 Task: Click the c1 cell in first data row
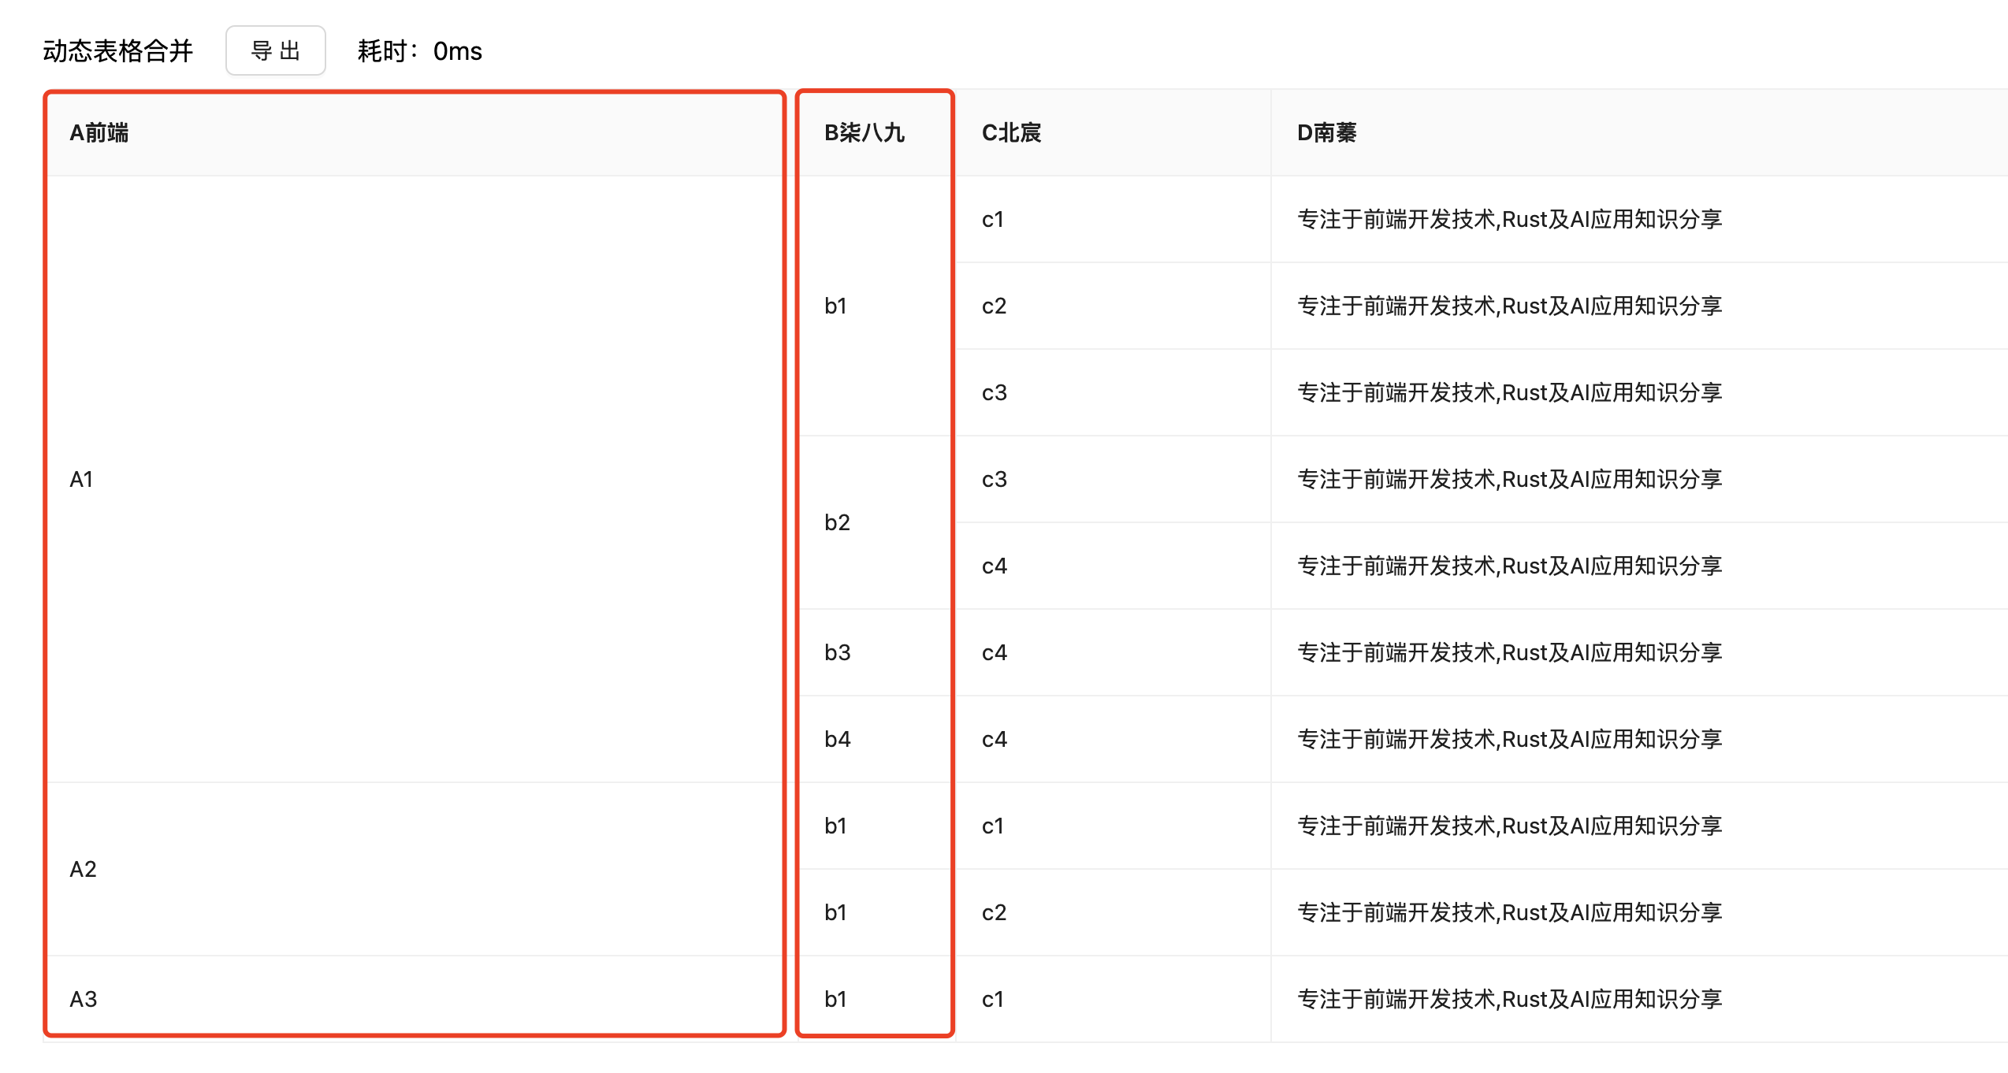993,219
